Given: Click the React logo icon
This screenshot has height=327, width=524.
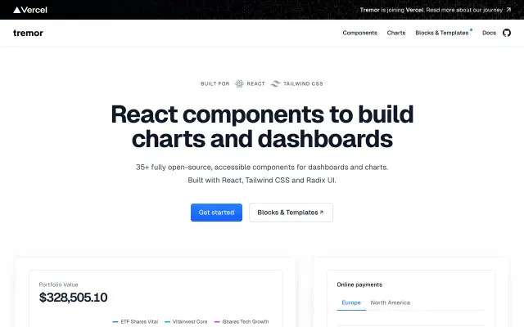Looking at the screenshot, I should coord(239,83).
